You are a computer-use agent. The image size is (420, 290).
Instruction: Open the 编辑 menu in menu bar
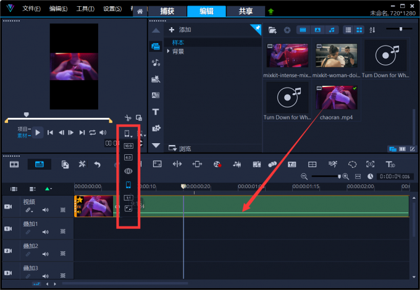pyautogui.click(x=58, y=9)
